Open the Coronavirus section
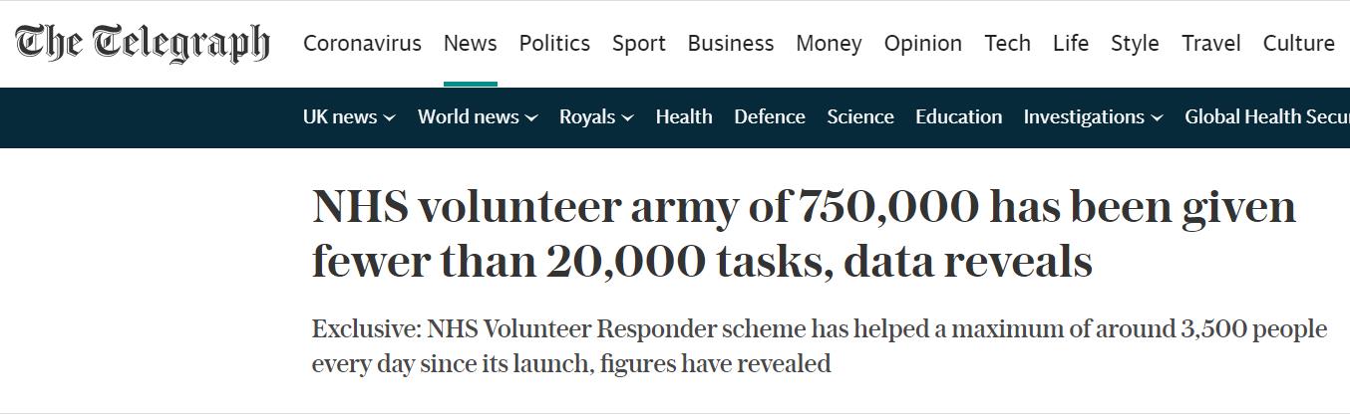1350x416 pixels. [362, 44]
